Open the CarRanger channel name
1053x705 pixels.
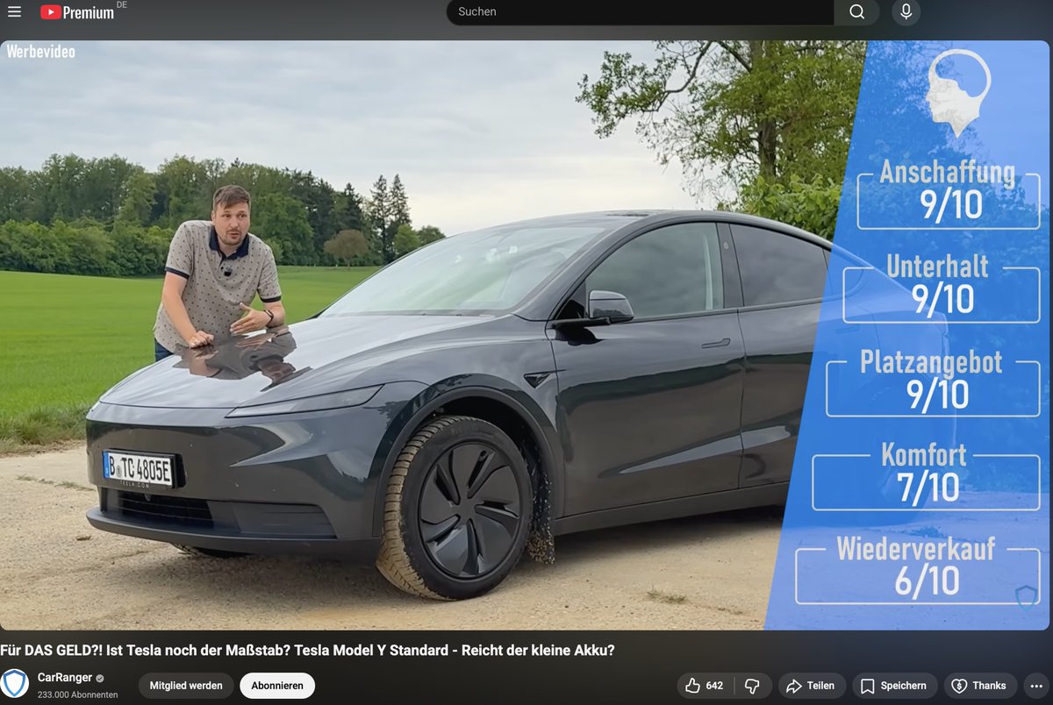(x=64, y=678)
